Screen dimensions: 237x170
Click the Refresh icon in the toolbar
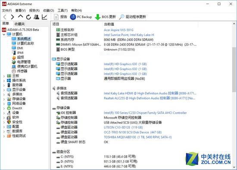click(x=28, y=17)
